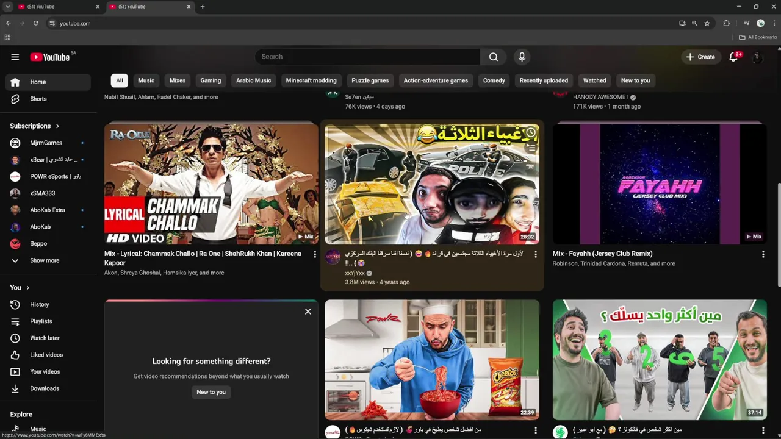
Task: Go back in browser history
Action: [9, 23]
